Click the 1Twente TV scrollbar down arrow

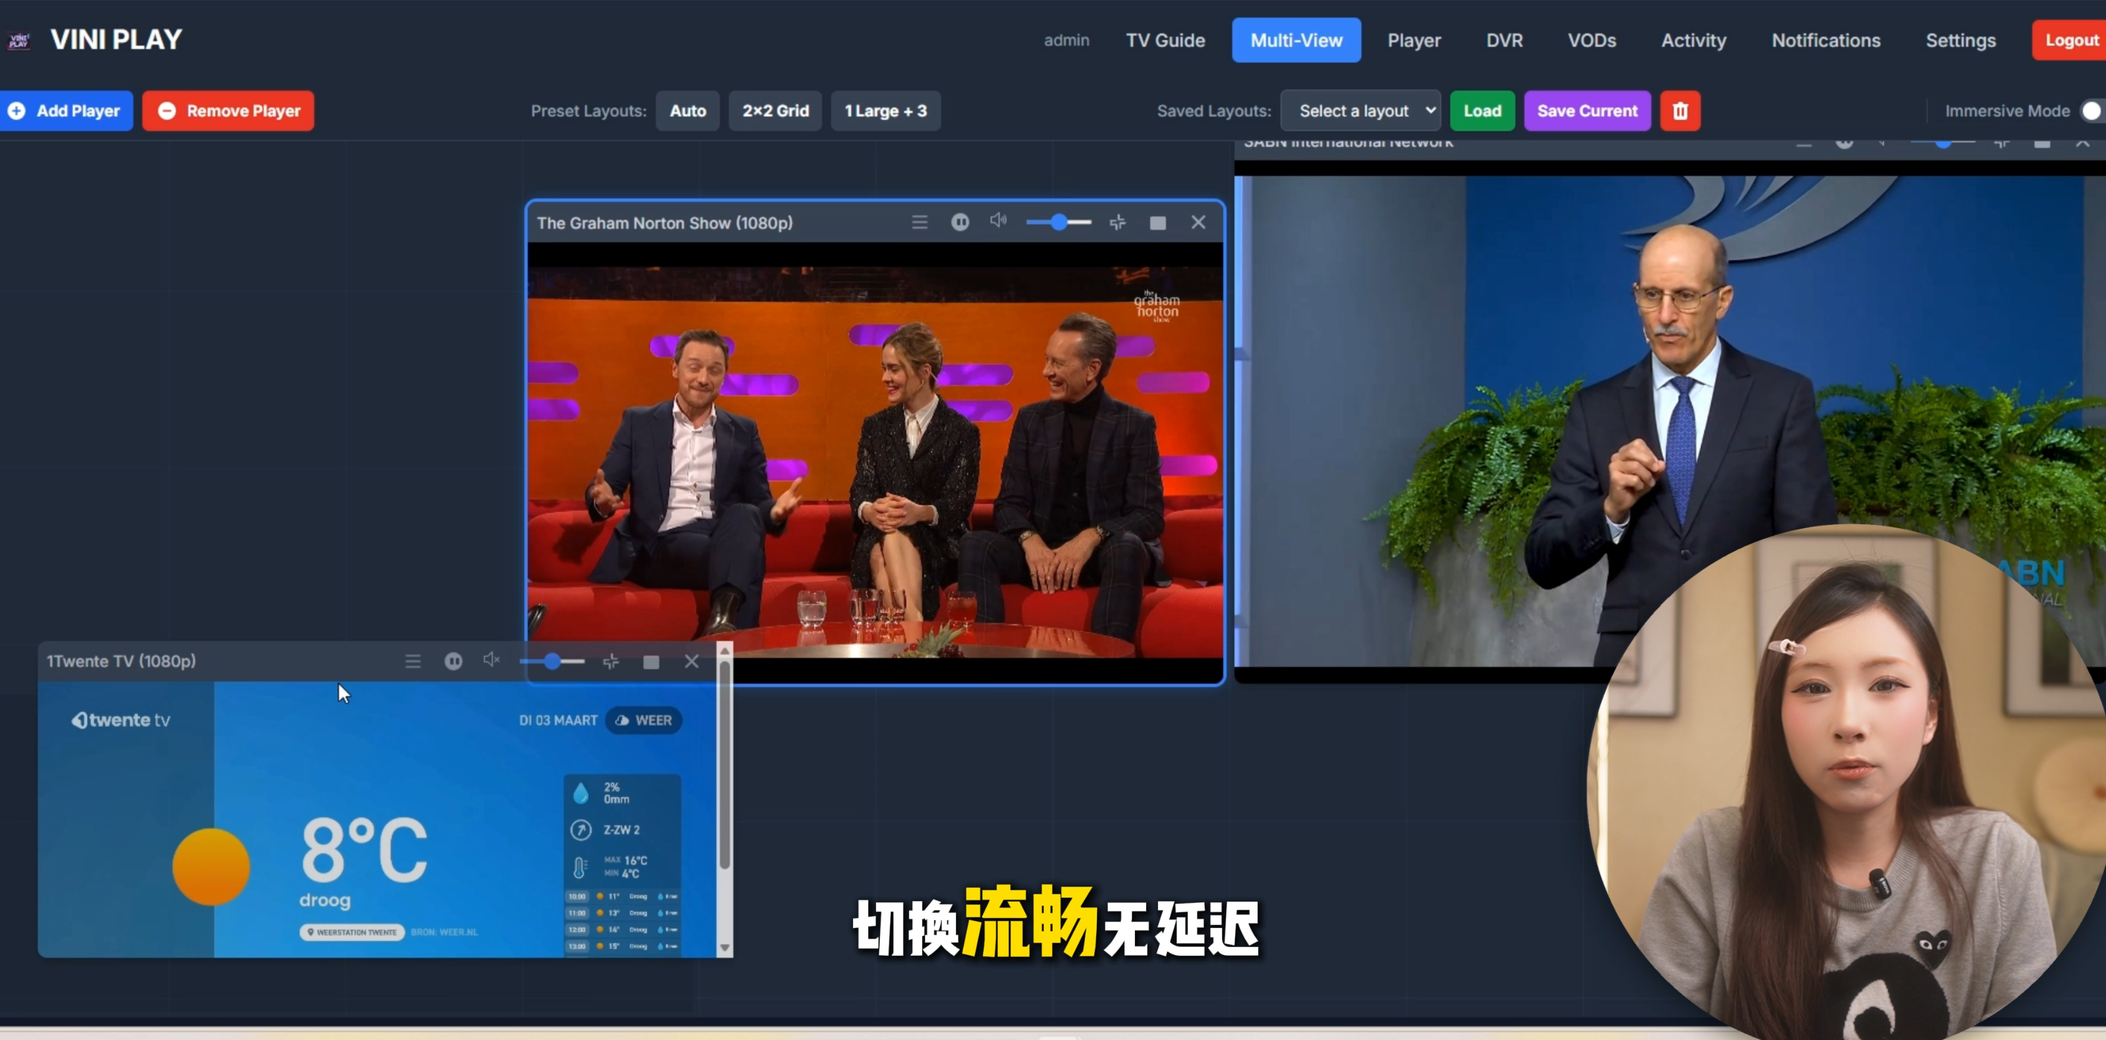coord(725,948)
